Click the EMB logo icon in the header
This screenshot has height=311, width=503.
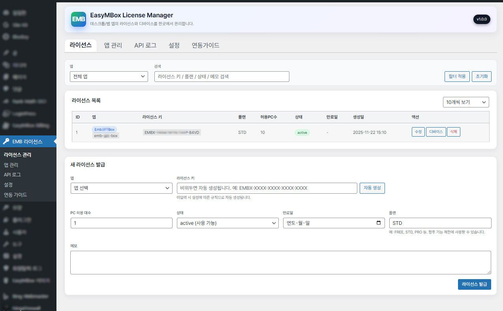(x=78, y=19)
